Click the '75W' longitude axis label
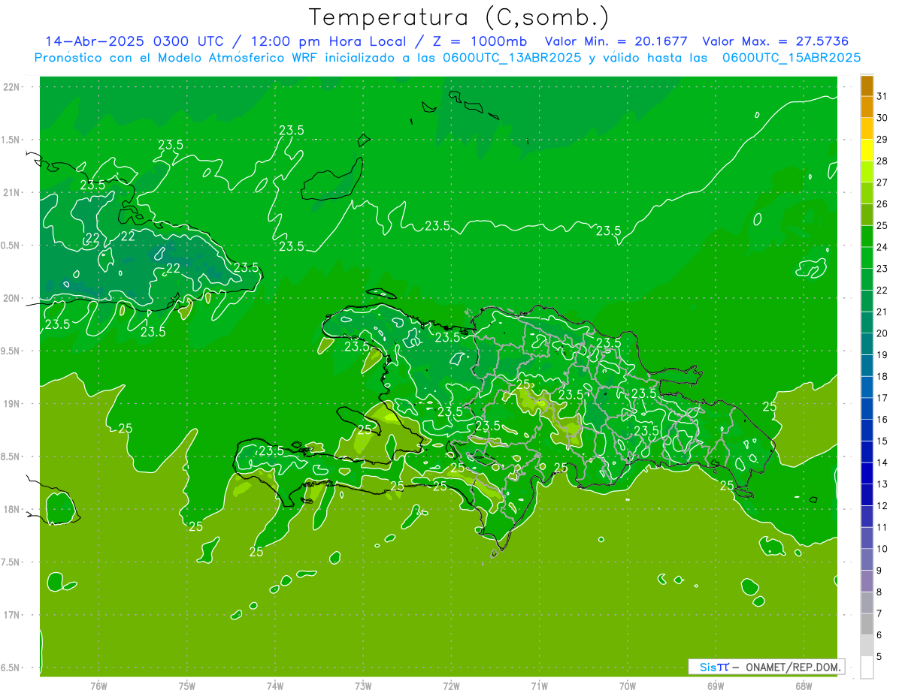Image resolution: width=902 pixels, height=696 pixels. [187, 686]
